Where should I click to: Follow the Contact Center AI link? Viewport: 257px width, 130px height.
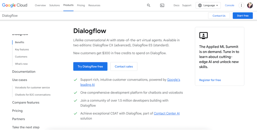(167, 113)
